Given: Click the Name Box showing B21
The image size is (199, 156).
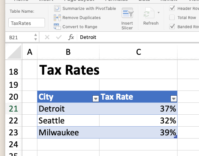Looking at the screenshot, I should [x=20, y=37].
